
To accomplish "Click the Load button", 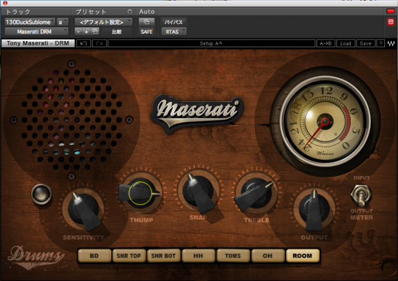I will 346,44.
